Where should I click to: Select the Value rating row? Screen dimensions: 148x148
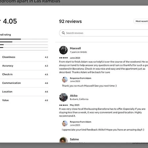pyautogui.click(x=24, y=100)
